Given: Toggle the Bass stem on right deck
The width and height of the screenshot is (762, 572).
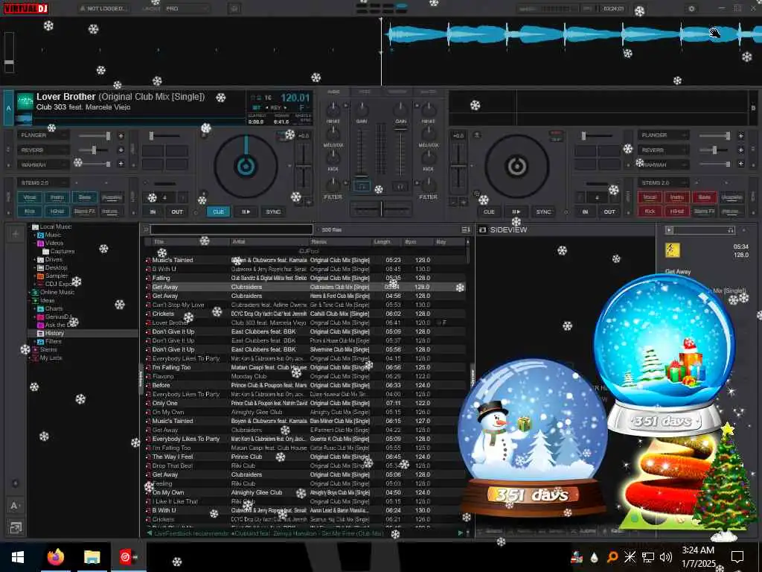Looking at the screenshot, I should [x=705, y=197].
